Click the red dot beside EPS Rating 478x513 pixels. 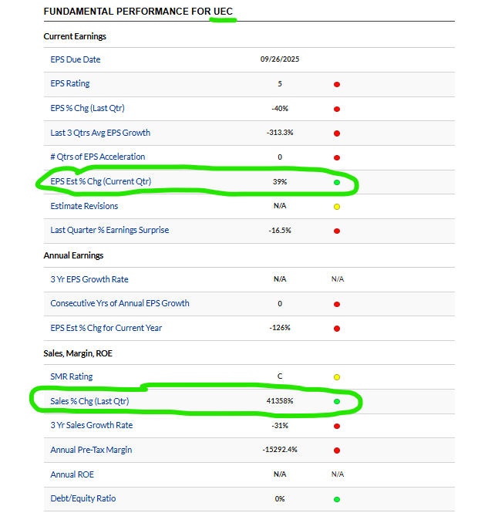(x=336, y=84)
